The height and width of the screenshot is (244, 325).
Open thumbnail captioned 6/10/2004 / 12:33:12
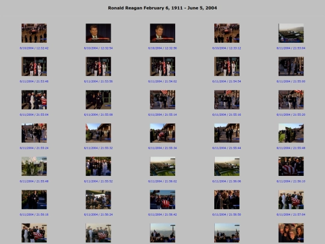[x=227, y=33]
